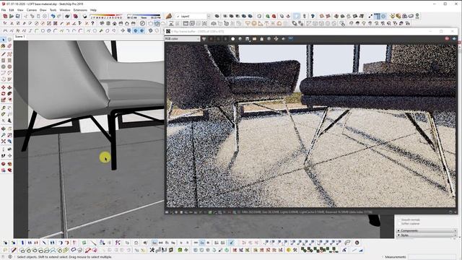Open the View menu
The height and width of the screenshot is (260, 462).
pos(20,10)
